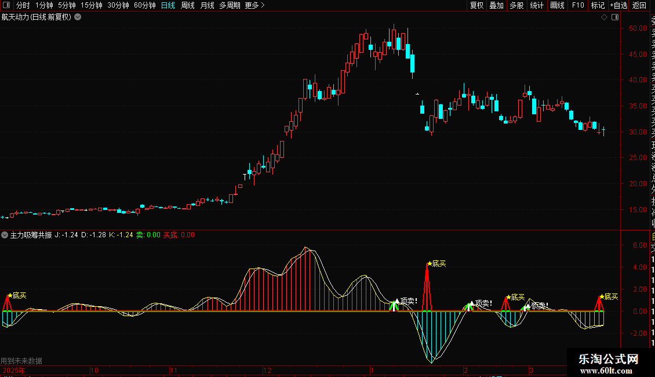Toggle the side panel icon at chart top-right
The image size is (655, 377).
tap(615, 17)
